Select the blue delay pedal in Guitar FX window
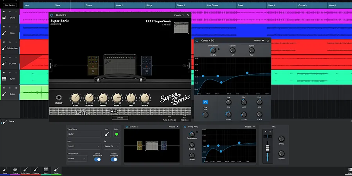The width and height of the screenshot is (352, 176). (x=147, y=66)
